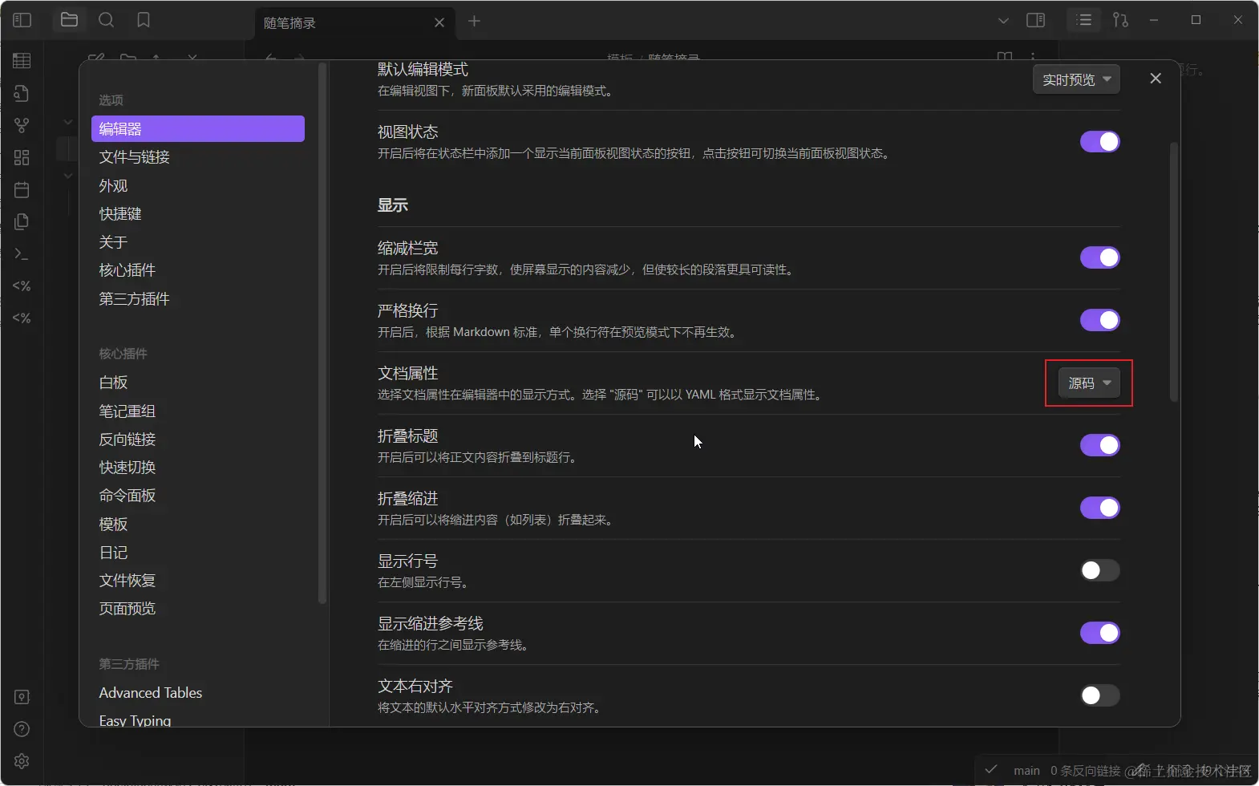This screenshot has width=1259, height=786.
Task: Toggle 折叠缩进 switch
Action: pyautogui.click(x=1099, y=508)
